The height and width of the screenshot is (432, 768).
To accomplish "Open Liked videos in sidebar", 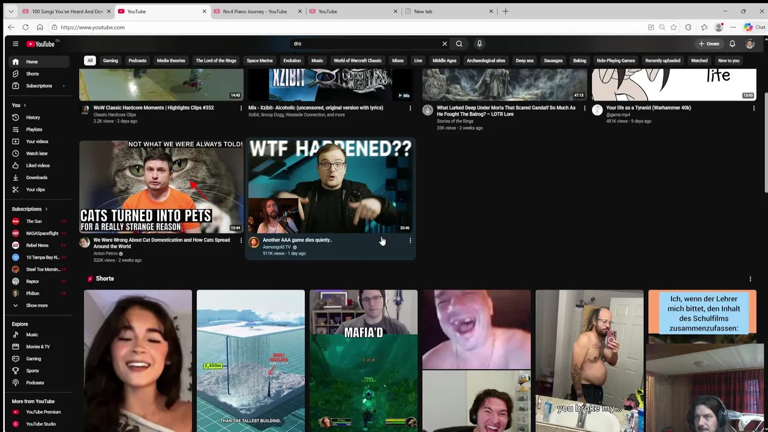I will (x=38, y=166).
